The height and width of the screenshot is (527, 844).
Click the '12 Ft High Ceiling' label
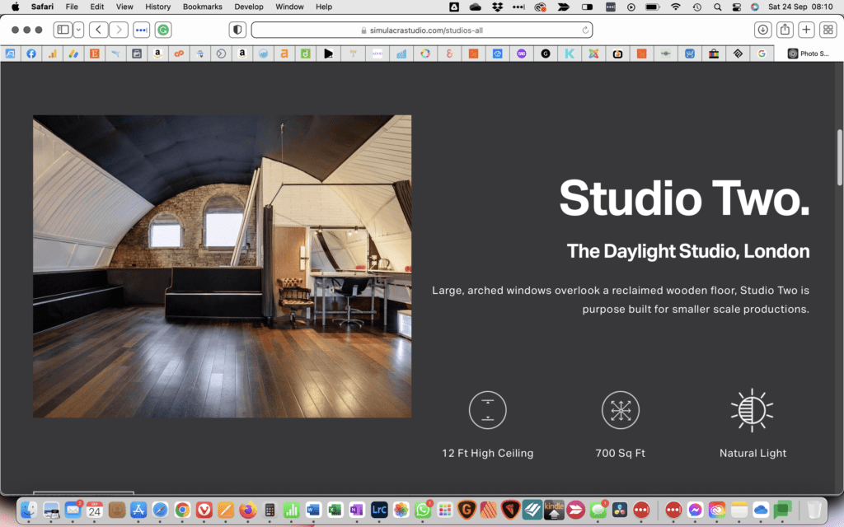click(x=488, y=453)
